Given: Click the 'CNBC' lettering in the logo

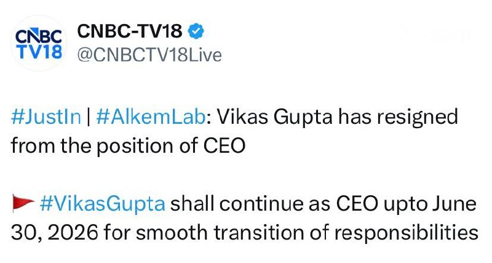Looking at the screenshot, I should (38, 35).
